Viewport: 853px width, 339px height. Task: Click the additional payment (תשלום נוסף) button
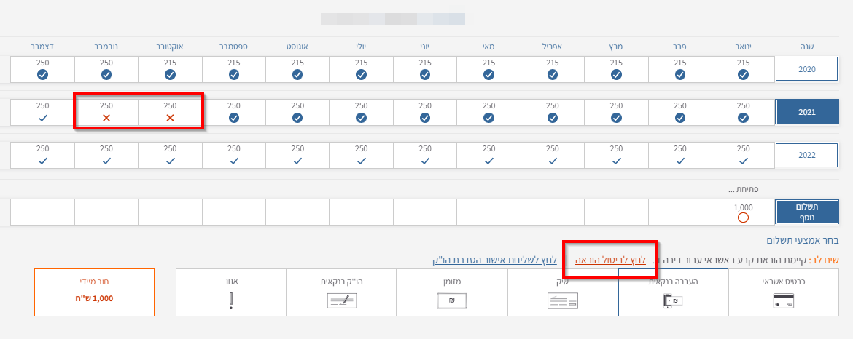[x=806, y=212]
